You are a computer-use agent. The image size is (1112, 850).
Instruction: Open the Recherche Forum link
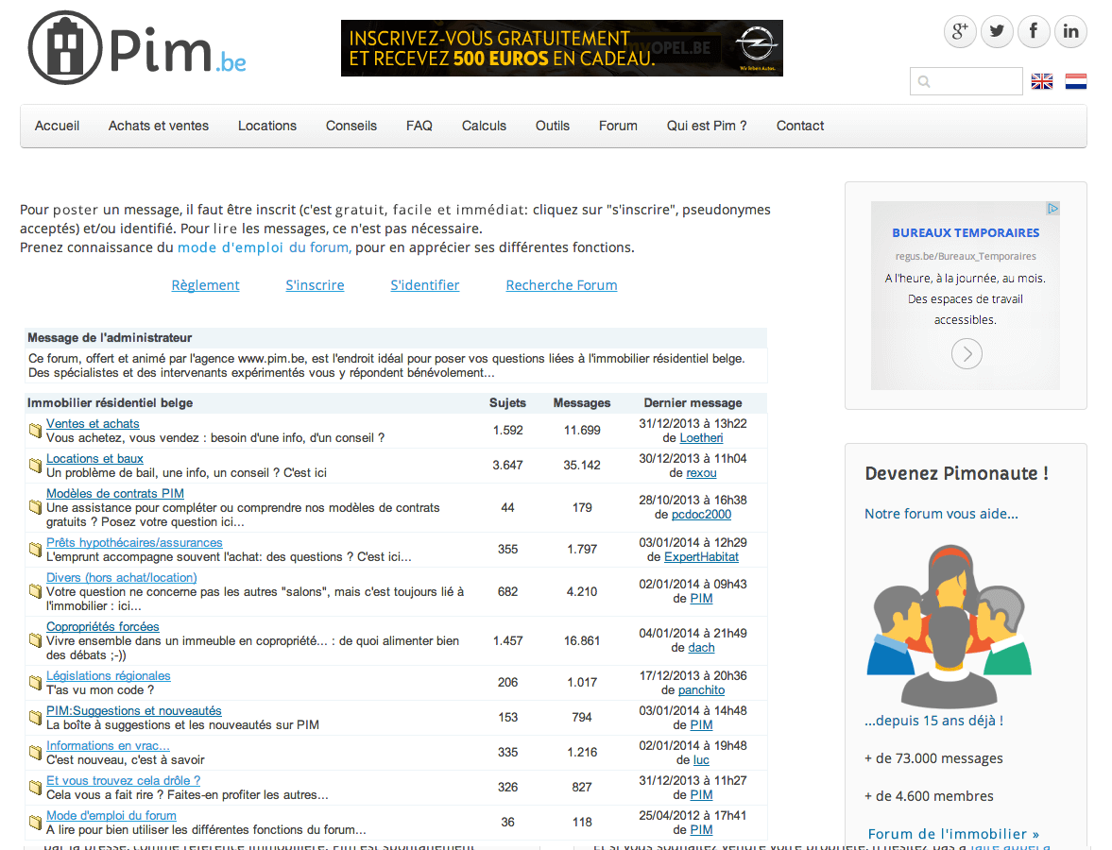click(562, 285)
